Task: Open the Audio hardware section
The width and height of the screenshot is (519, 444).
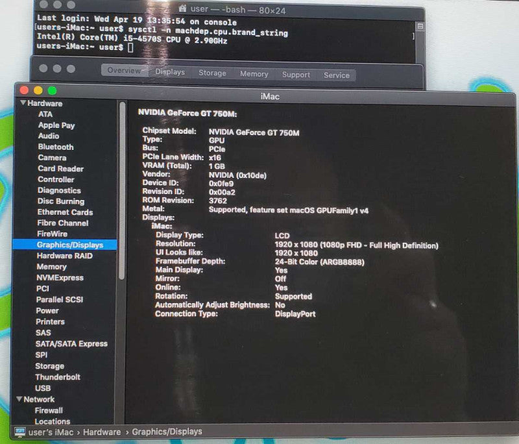Action: tap(49, 136)
